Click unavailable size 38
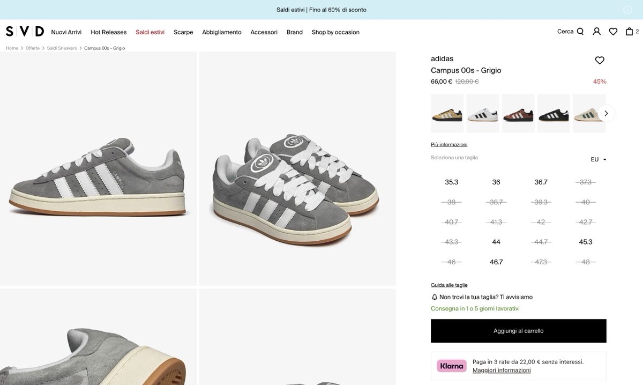 (x=452, y=202)
